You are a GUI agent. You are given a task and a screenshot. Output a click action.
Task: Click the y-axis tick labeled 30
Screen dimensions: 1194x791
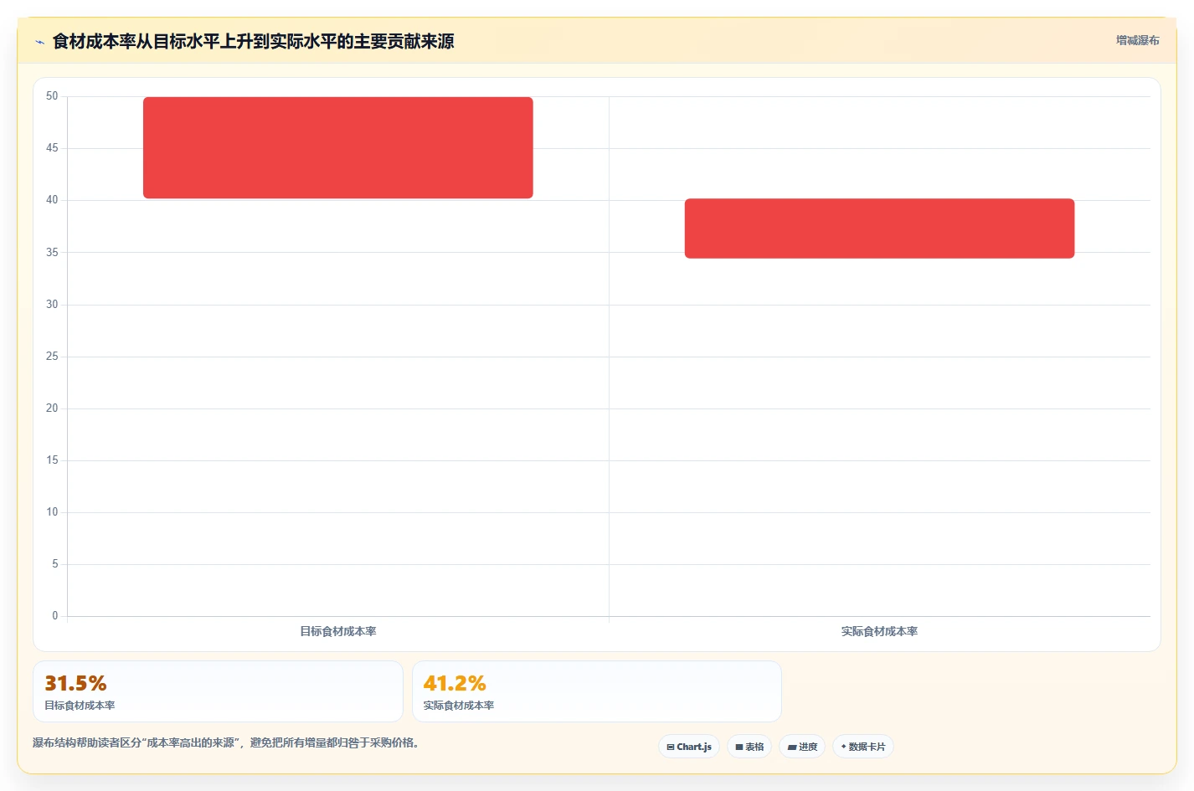click(52, 305)
